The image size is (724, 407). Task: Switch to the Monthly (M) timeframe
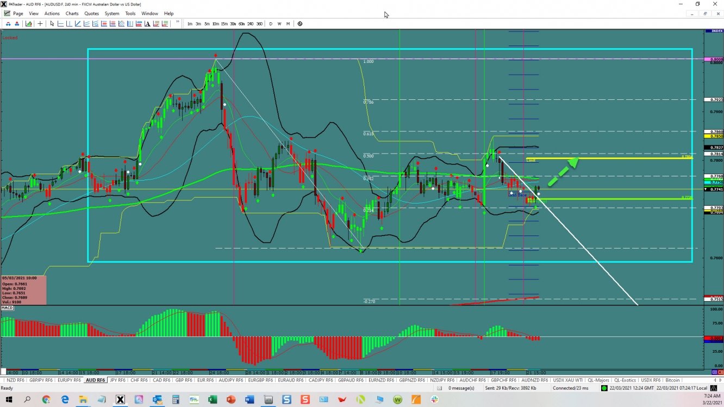pyautogui.click(x=288, y=24)
